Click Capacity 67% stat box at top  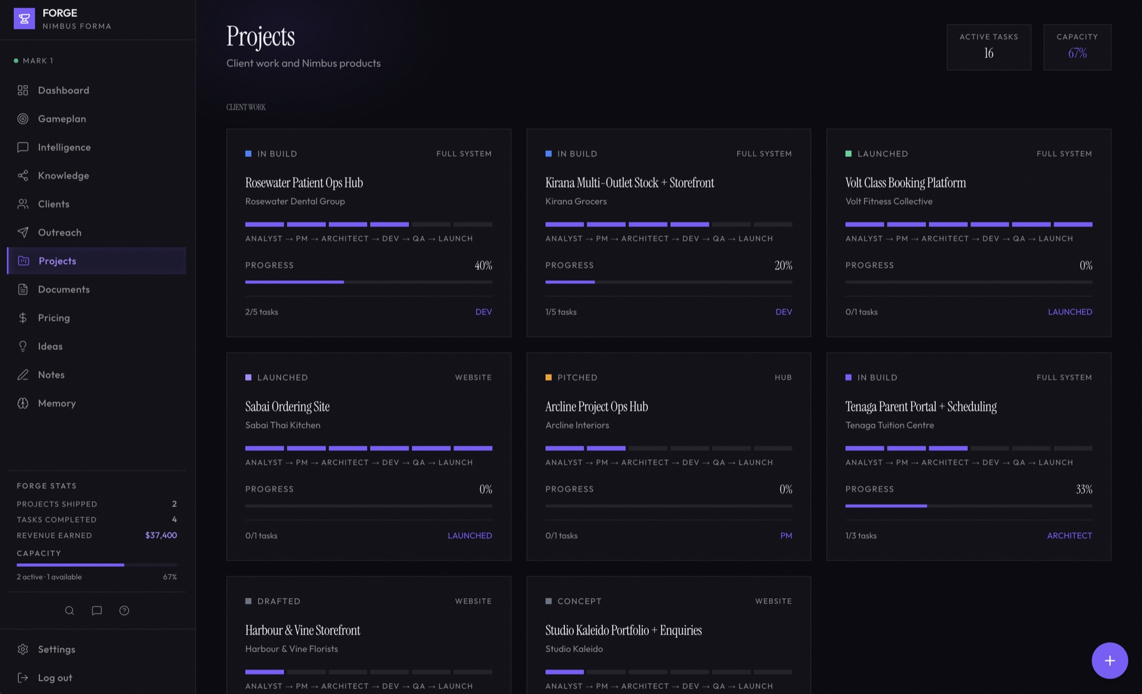click(x=1077, y=47)
